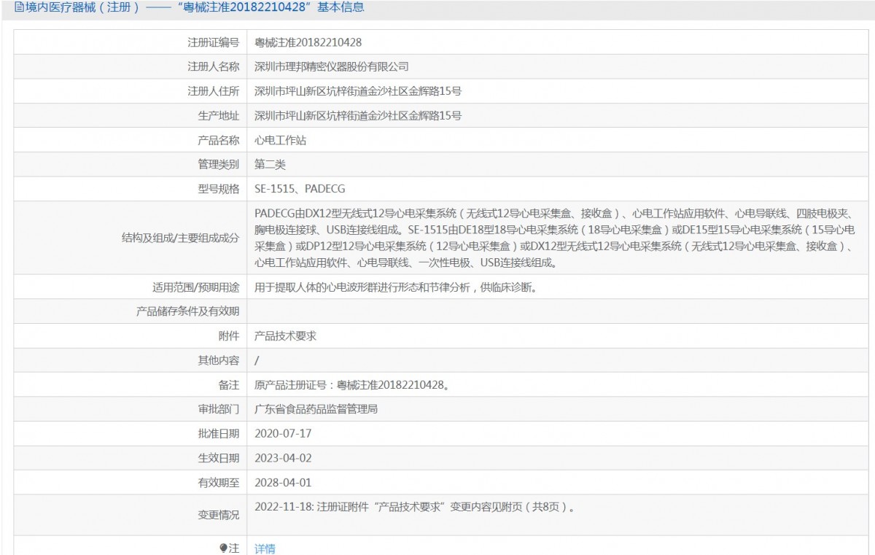Click the bullet icon beside 注 label

[x=223, y=548]
